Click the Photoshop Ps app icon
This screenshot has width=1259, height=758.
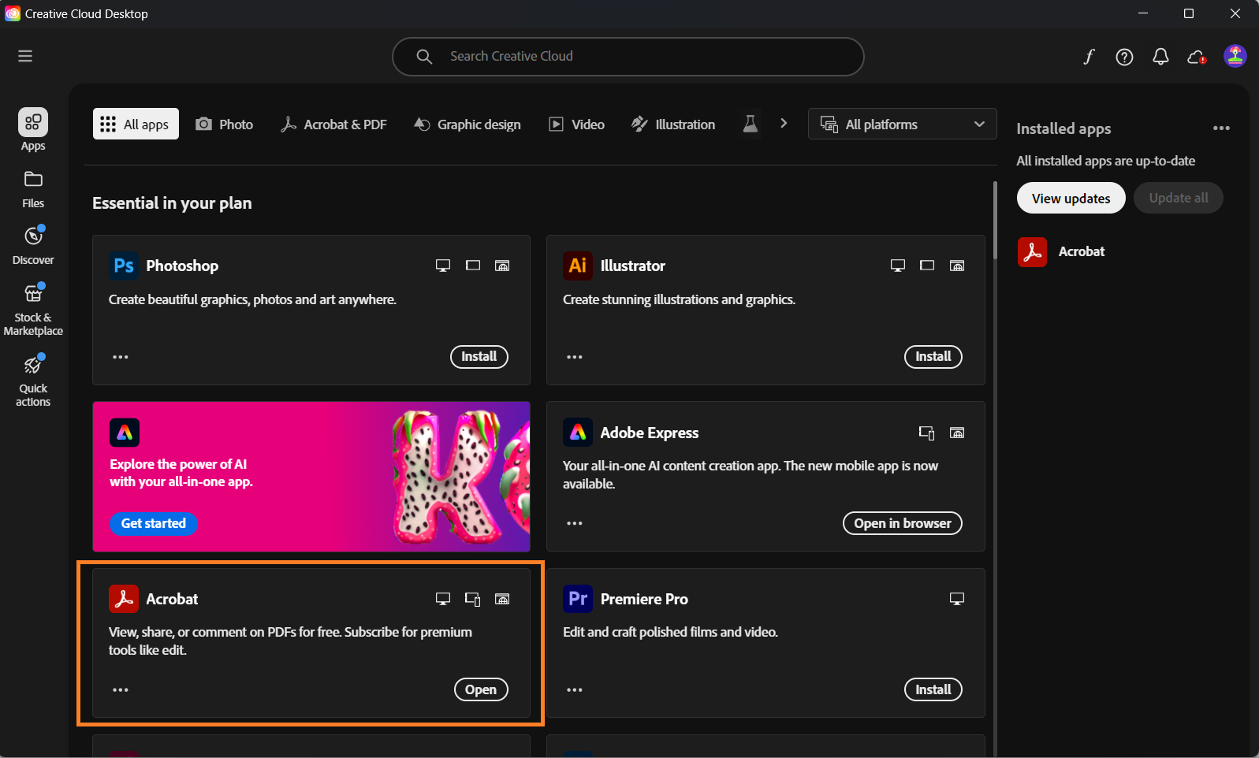tap(124, 266)
